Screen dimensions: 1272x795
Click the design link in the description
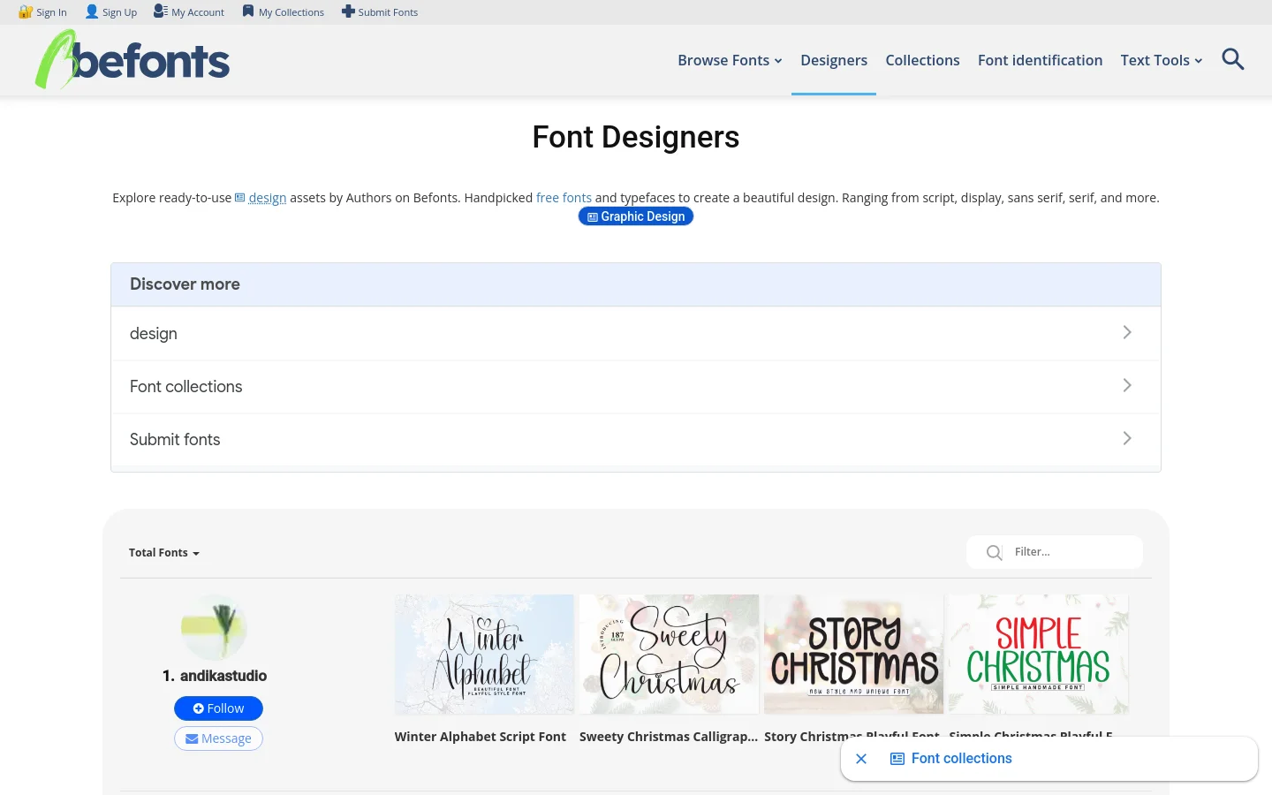pos(268,198)
